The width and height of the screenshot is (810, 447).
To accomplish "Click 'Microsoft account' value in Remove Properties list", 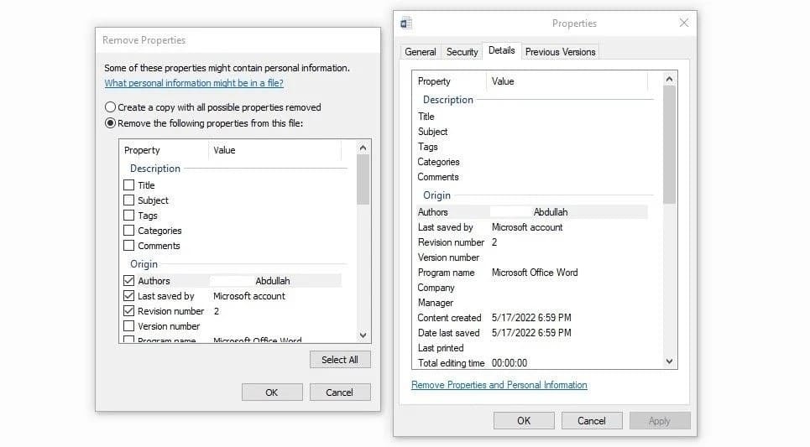I will [x=249, y=296].
